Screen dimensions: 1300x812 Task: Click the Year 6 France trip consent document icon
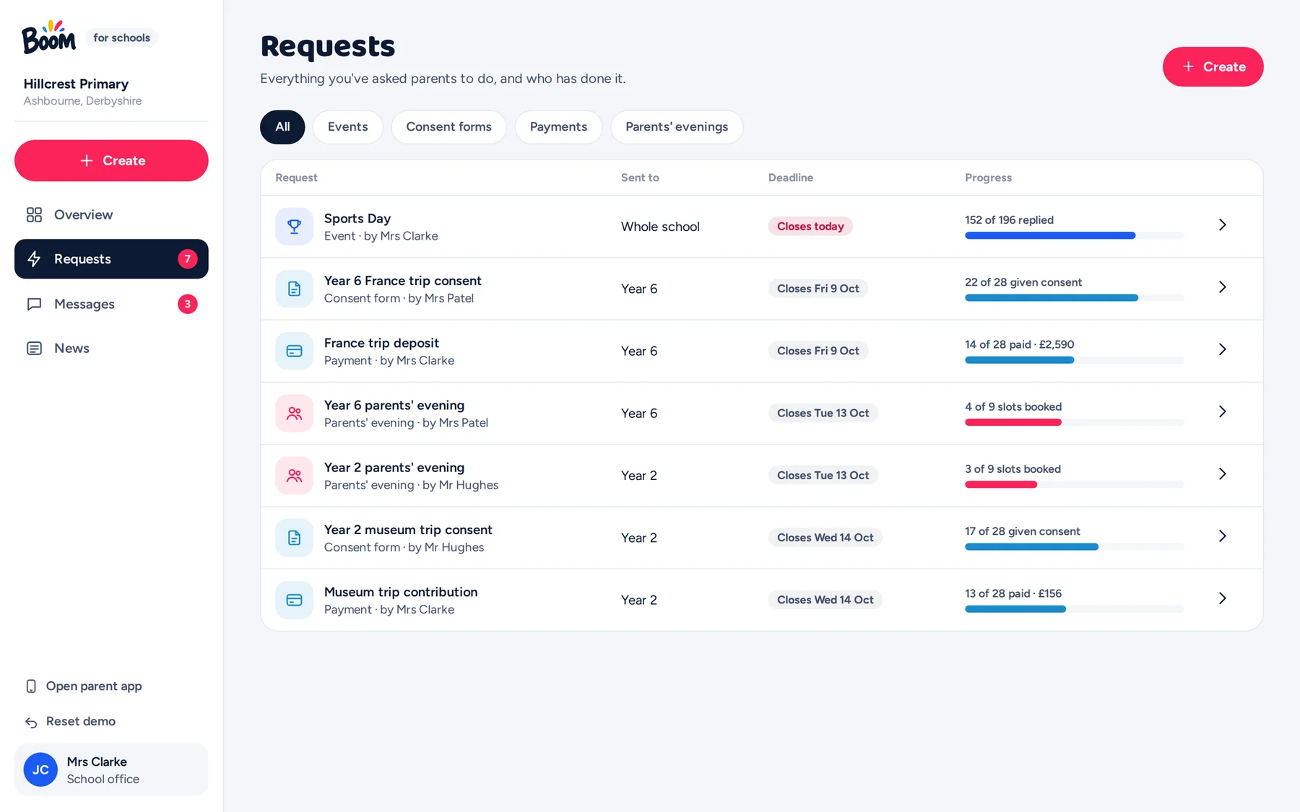294,289
